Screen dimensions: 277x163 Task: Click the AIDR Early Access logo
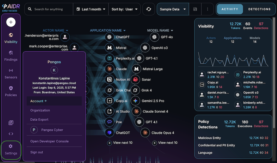pyautogui.click(x=11, y=7)
